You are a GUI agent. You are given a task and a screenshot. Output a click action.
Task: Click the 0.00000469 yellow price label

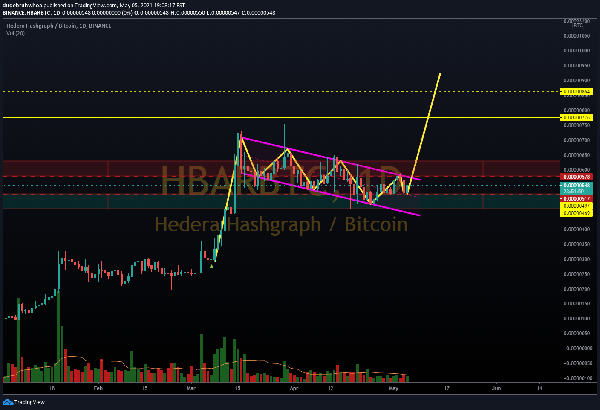(577, 213)
